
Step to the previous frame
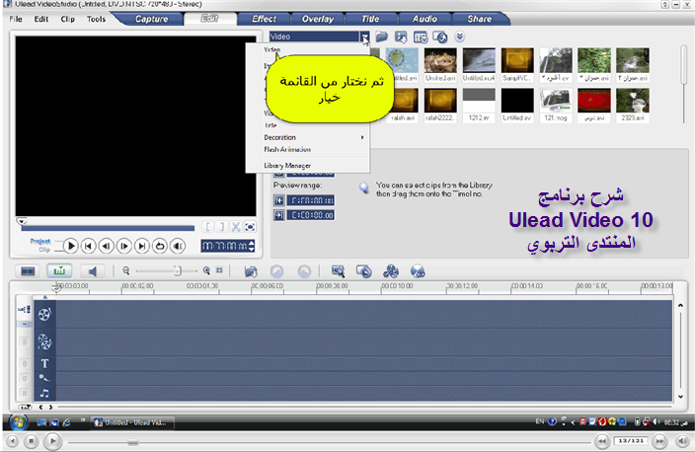pyautogui.click(x=107, y=246)
